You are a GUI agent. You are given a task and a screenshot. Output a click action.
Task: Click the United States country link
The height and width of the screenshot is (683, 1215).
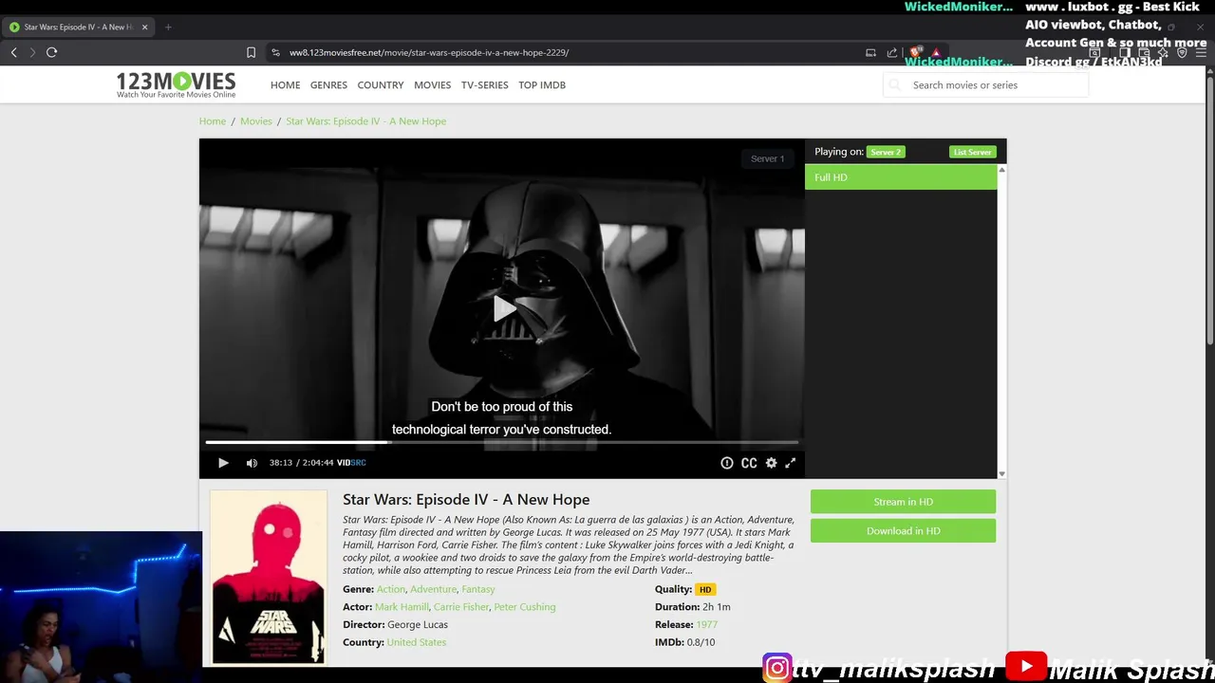click(x=417, y=642)
